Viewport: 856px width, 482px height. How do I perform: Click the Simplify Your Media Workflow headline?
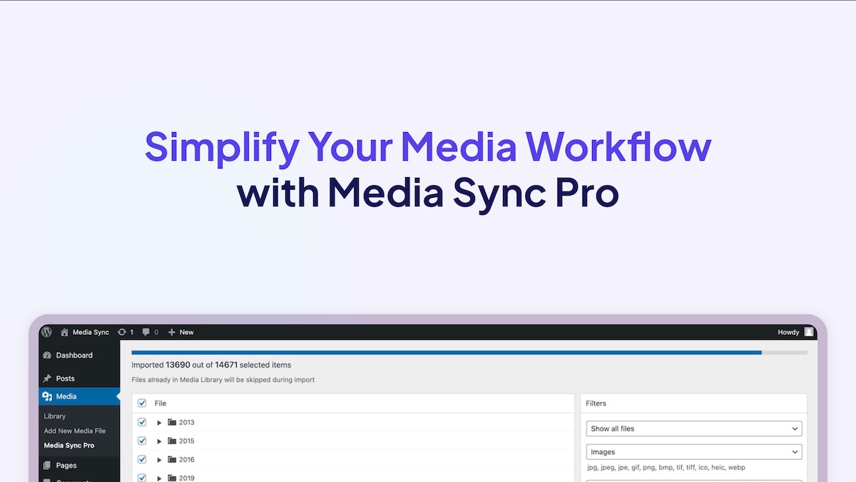[428, 146]
